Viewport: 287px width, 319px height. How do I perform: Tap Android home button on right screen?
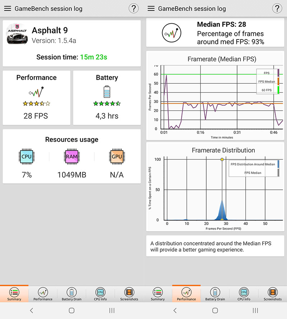[x=215, y=310]
